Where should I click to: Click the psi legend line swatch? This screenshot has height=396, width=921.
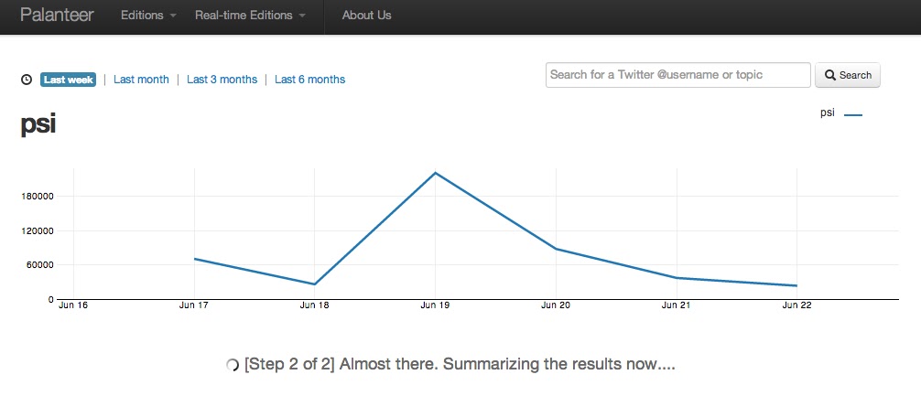[853, 115]
